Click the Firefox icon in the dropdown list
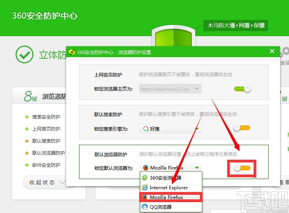Viewport: 289px width, 213px height. click(145, 197)
